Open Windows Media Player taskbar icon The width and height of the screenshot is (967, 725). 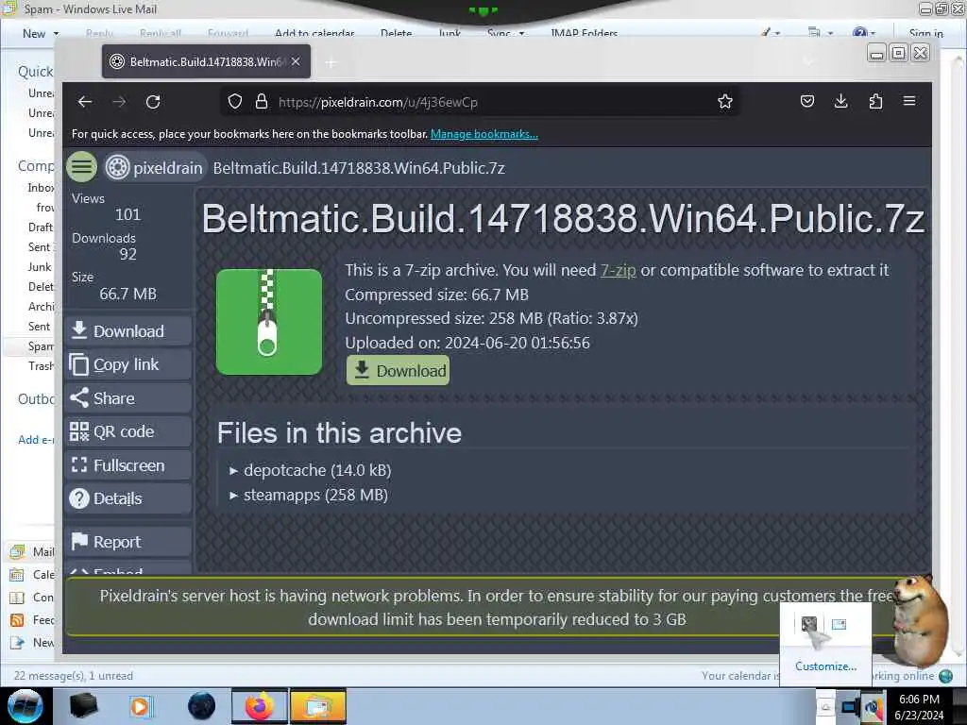point(140,706)
